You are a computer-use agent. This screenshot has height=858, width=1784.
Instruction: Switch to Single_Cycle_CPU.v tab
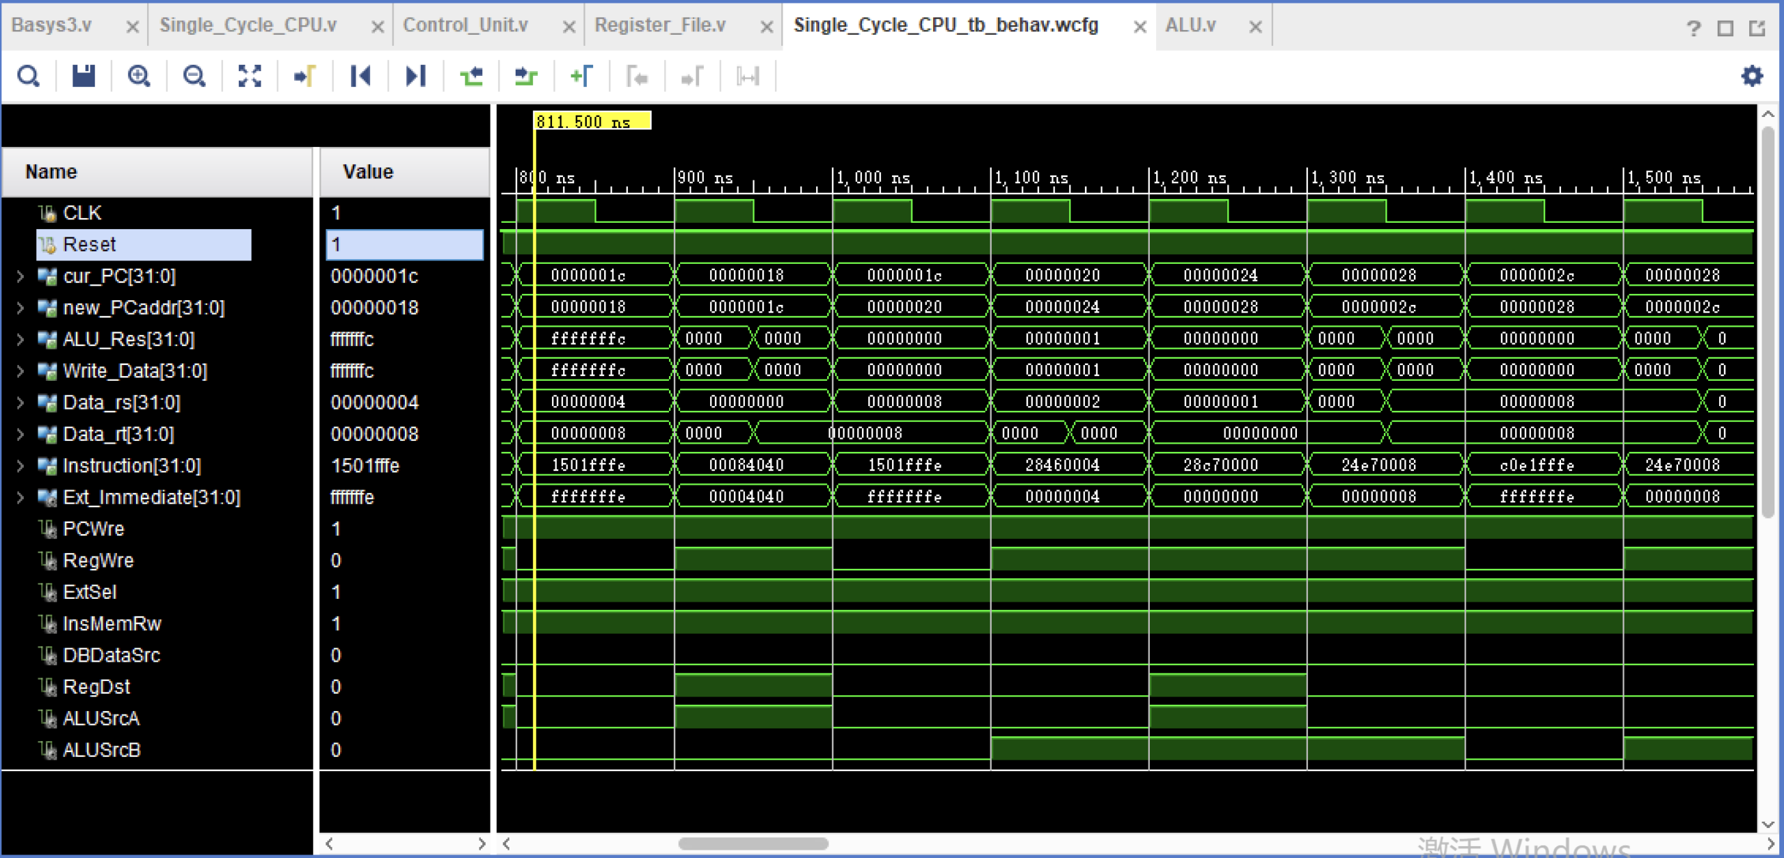(x=247, y=25)
